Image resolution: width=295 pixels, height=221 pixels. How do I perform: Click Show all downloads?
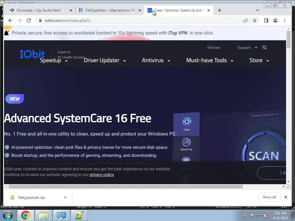269,197
